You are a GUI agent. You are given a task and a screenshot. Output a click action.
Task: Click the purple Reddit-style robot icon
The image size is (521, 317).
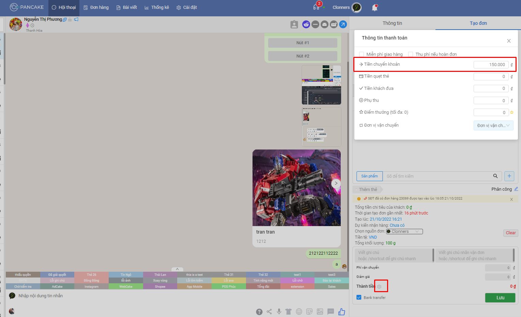click(x=306, y=25)
